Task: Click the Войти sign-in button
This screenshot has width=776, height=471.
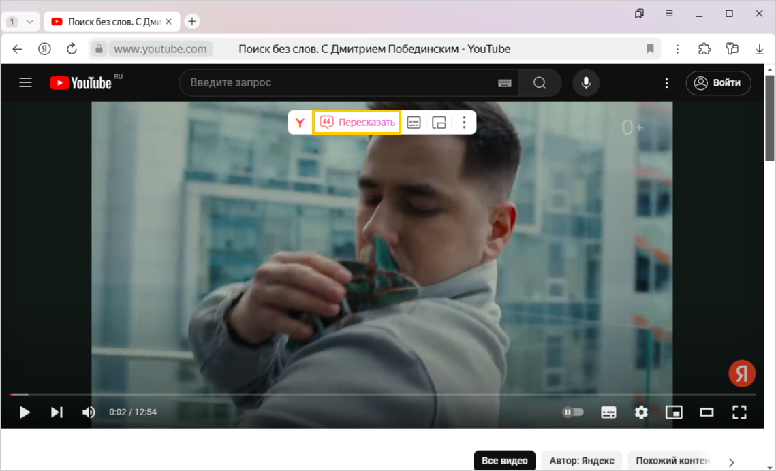Action: click(718, 83)
